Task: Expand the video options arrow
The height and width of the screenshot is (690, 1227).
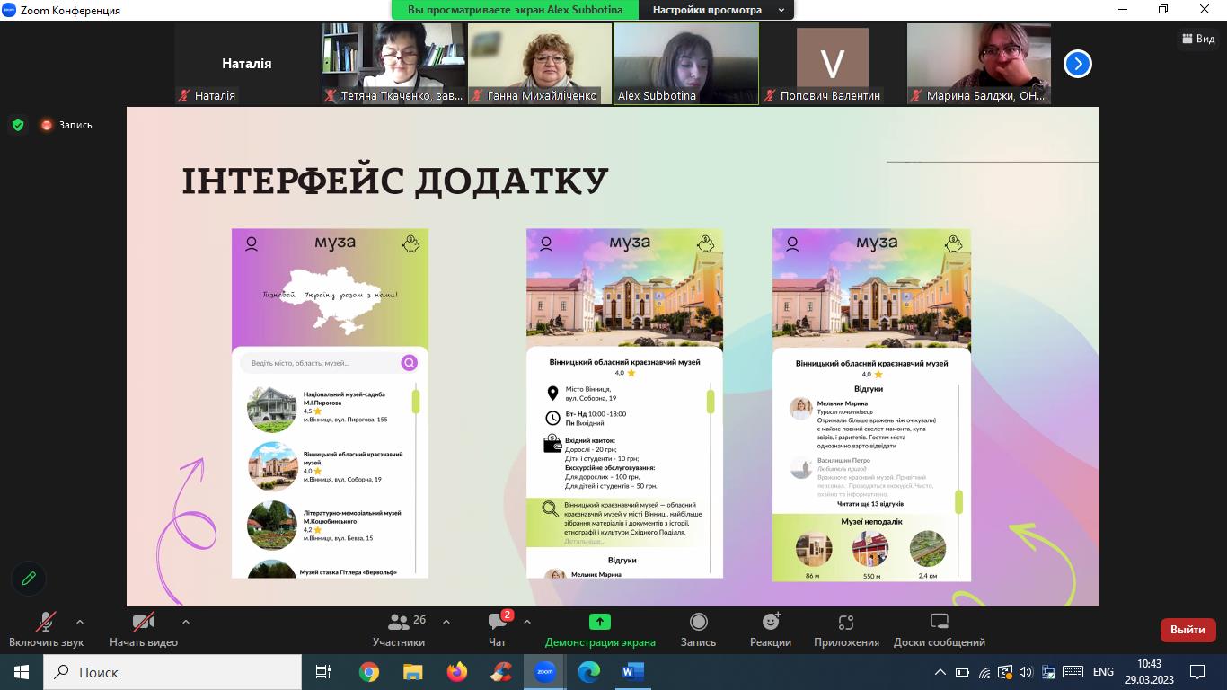Action: click(186, 622)
